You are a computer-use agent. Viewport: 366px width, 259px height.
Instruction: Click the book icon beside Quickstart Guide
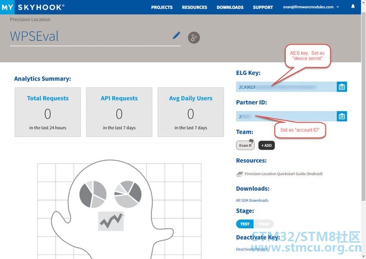click(x=240, y=174)
